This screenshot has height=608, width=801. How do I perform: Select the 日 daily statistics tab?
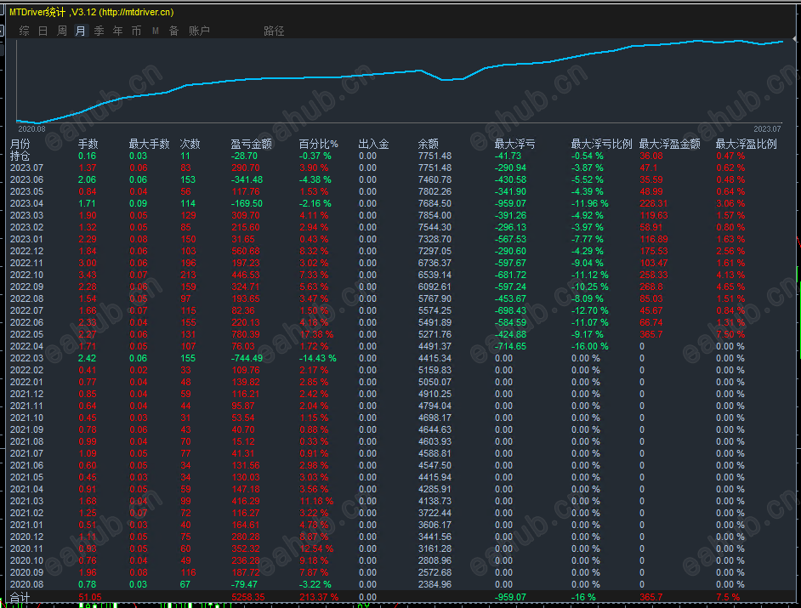pyautogui.click(x=43, y=31)
